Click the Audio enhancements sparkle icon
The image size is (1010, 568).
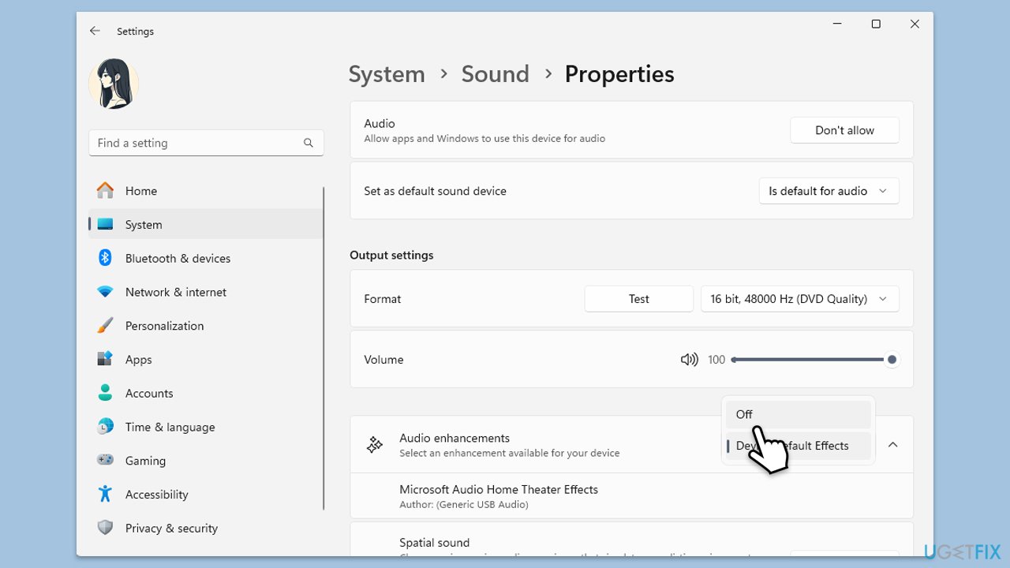click(x=375, y=445)
